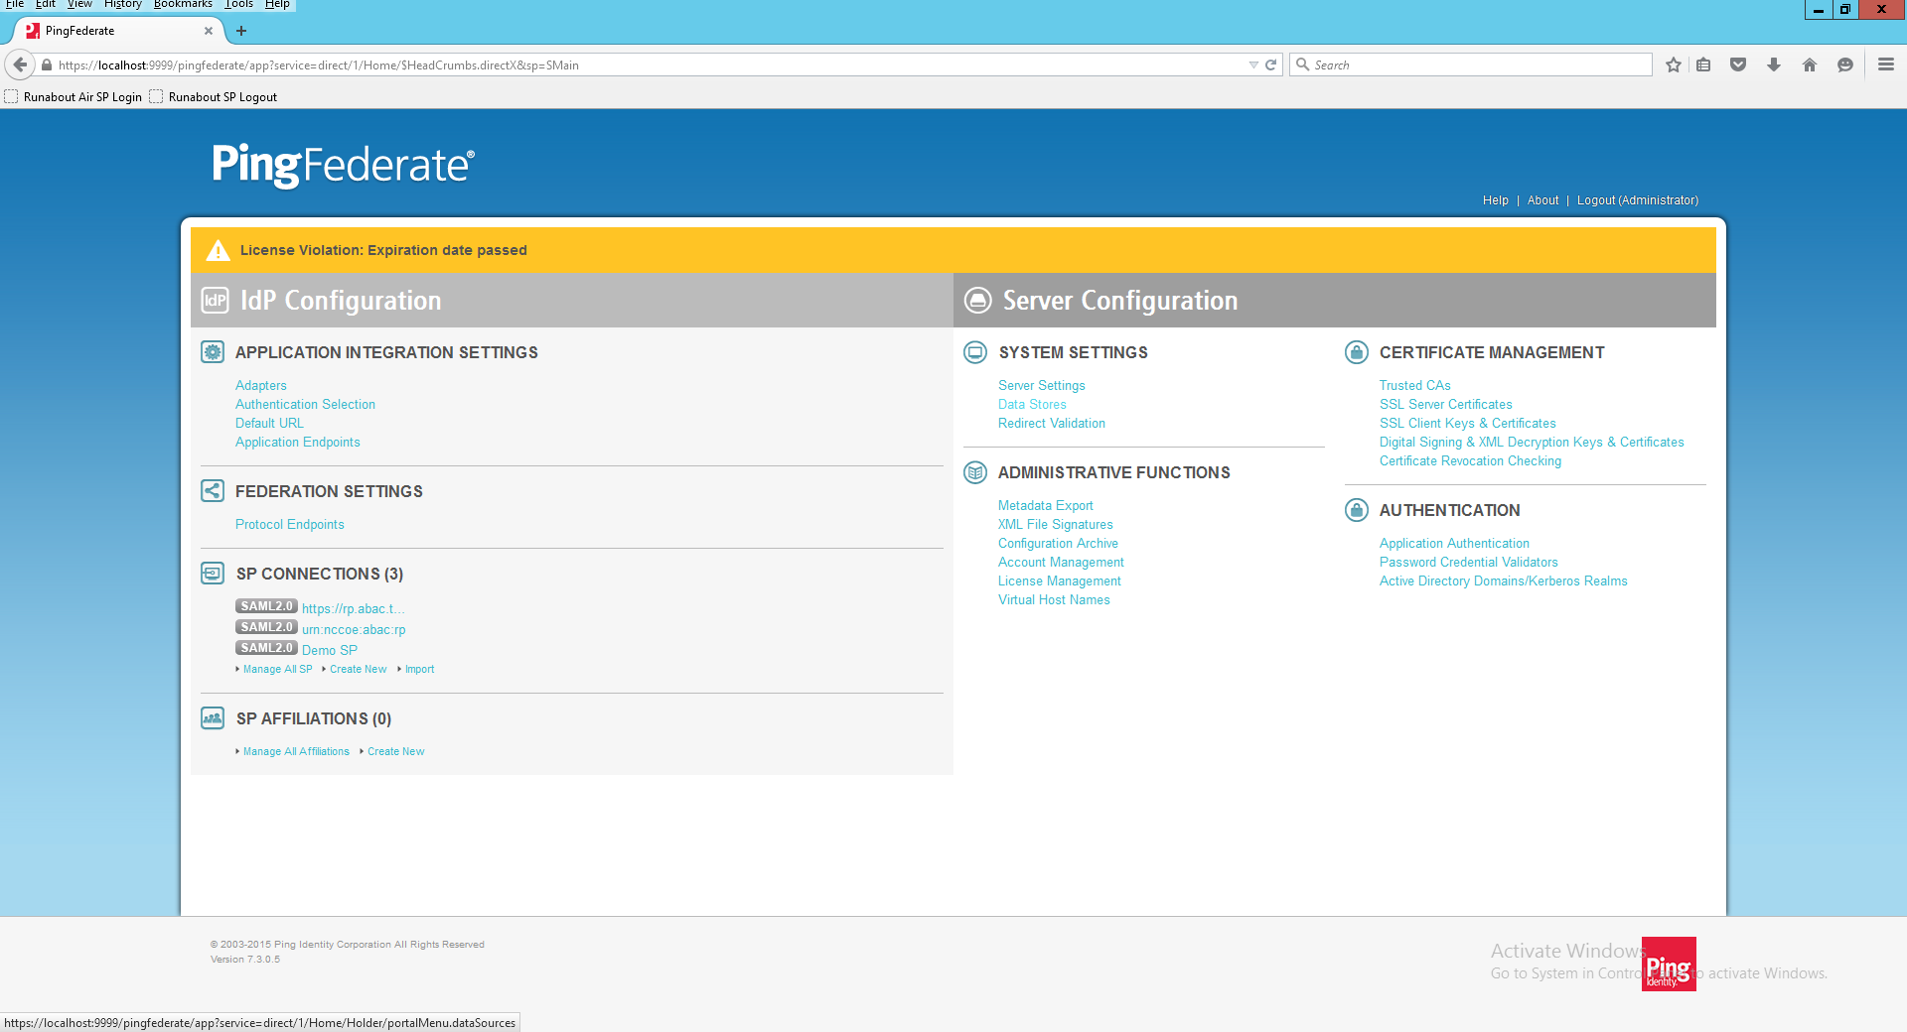Bookmark this page with the star icon
Viewport: 1907px width, 1032px height.
[1674, 64]
